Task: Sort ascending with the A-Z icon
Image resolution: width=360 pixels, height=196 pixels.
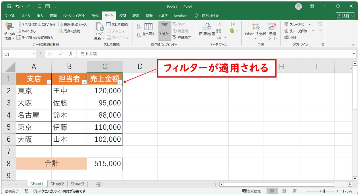Action: coord(139,27)
